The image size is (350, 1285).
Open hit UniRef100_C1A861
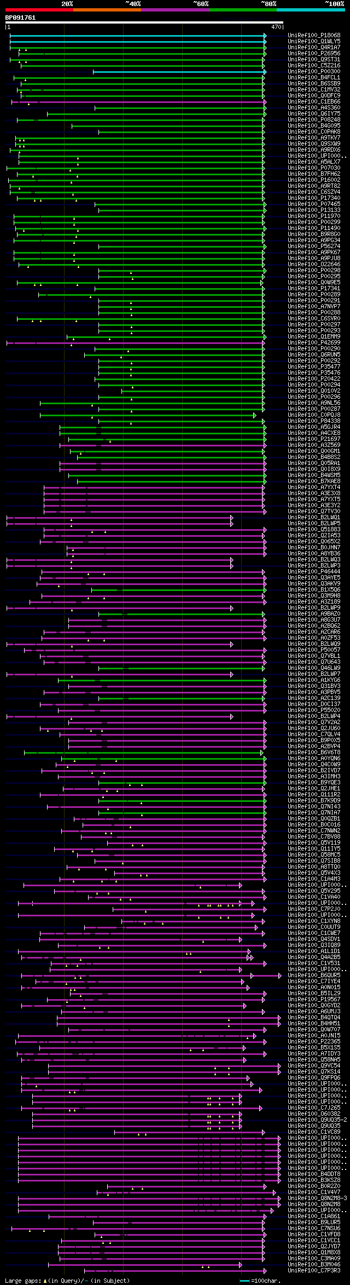(314, 1217)
